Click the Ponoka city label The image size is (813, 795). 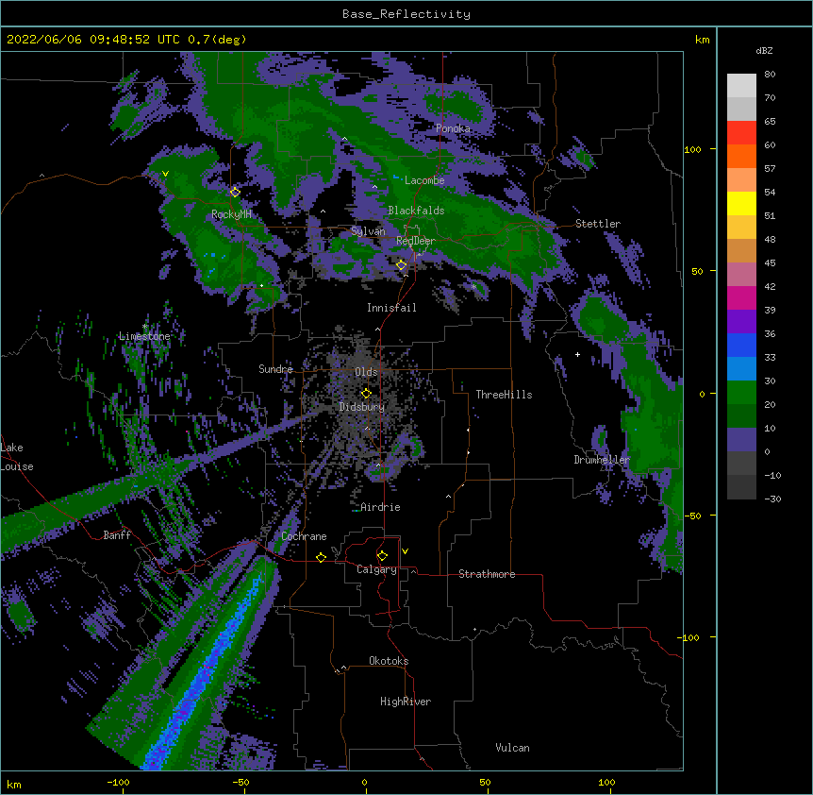point(453,128)
